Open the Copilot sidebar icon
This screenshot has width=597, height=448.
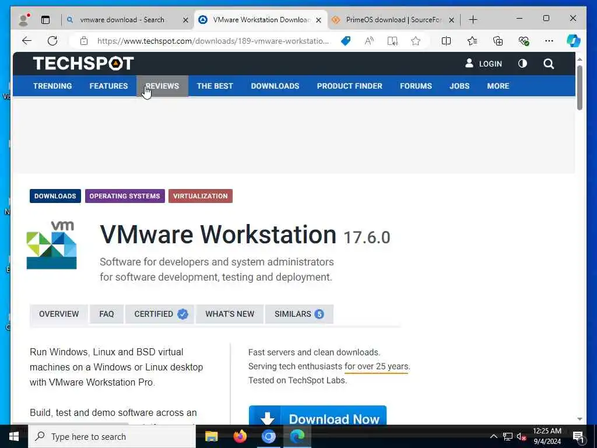574,41
